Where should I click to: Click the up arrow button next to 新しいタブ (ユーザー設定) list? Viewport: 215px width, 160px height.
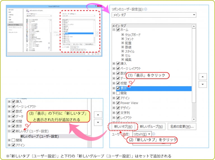(x=98, y=114)
